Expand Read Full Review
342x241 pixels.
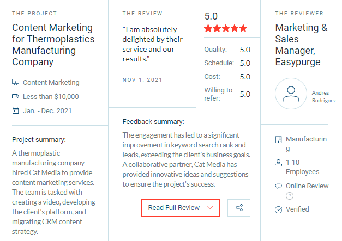(181, 208)
